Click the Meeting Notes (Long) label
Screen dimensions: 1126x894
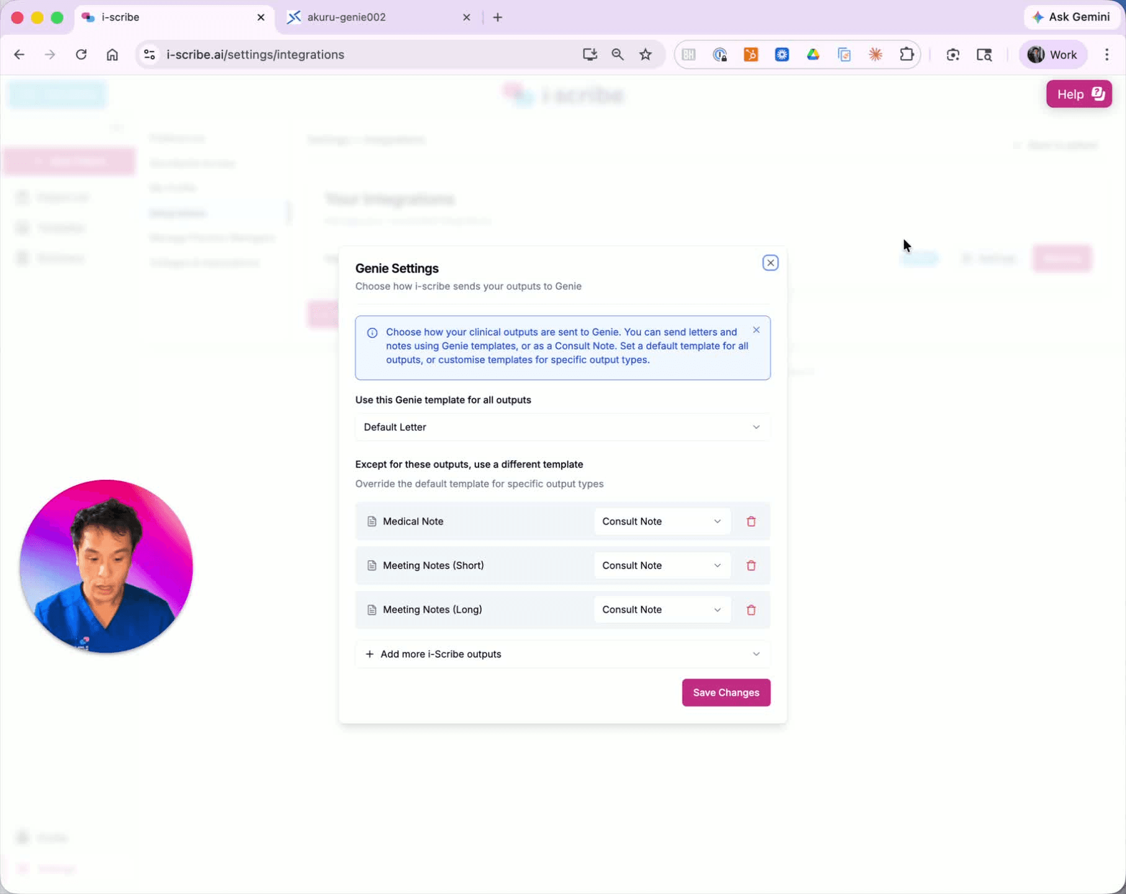point(433,610)
